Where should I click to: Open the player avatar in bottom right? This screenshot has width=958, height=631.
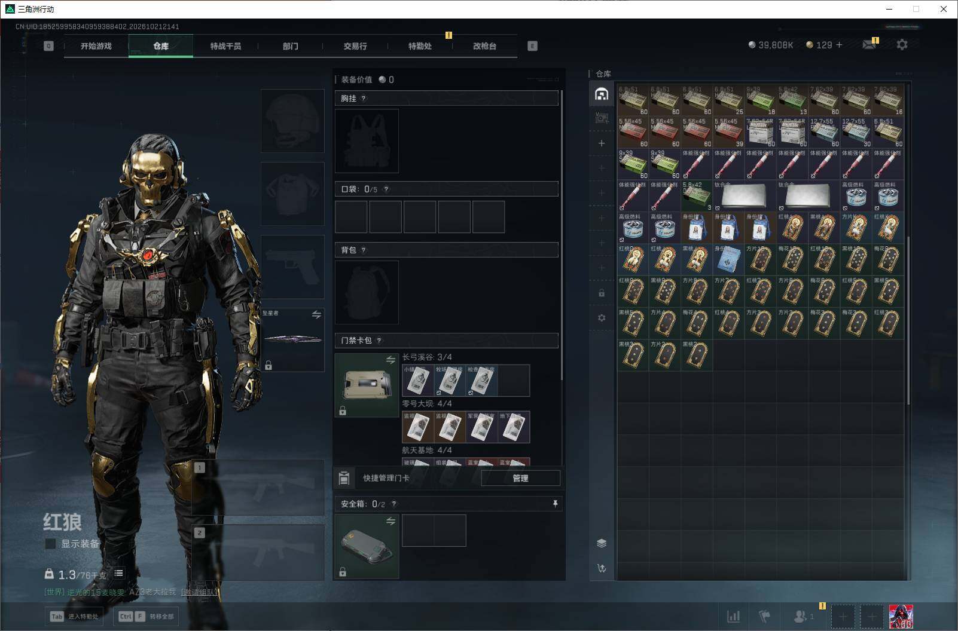point(901,616)
